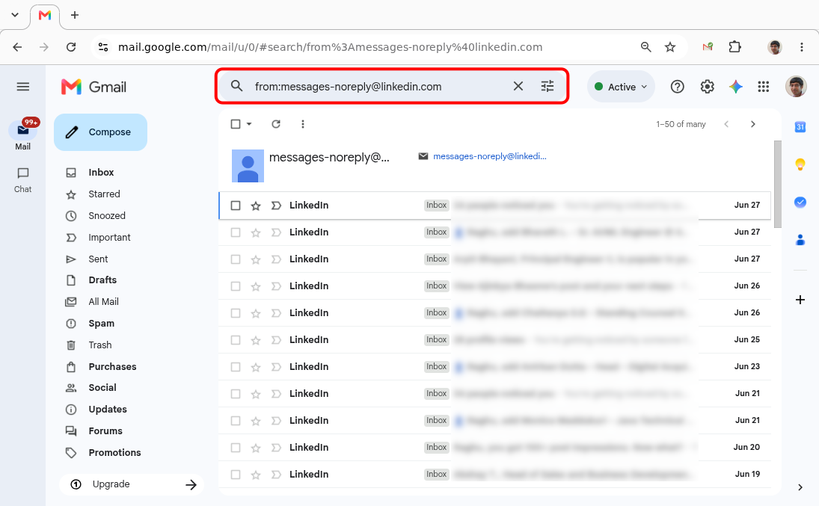
Task: Open the Active status dropdown
Action: [x=621, y=87]
